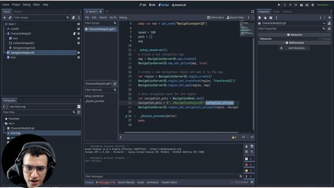
Task: Toggle visibility of CharacterBody2D node
Action: tap(79, 33)
